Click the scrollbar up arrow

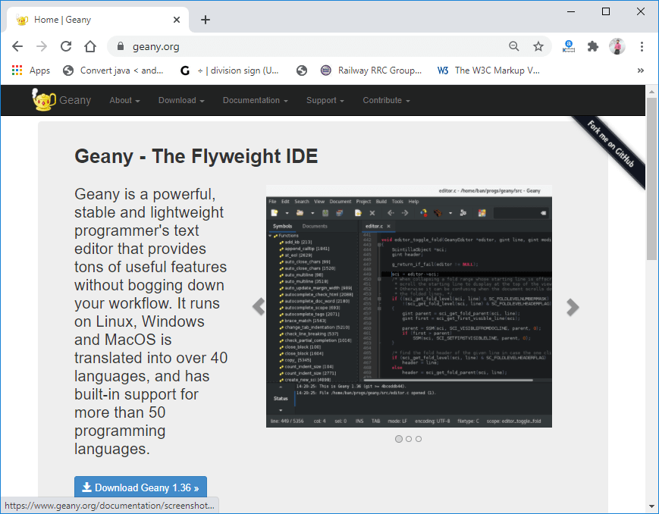tap(651, 91)
